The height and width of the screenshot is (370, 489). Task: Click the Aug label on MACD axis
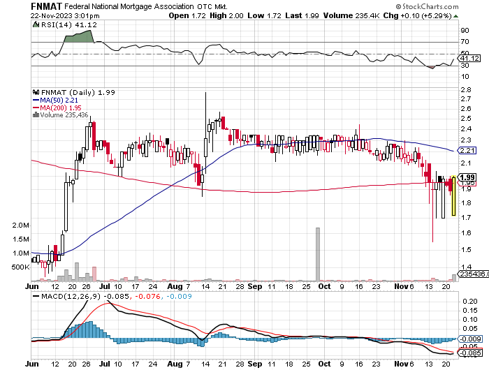coord(175,364)
